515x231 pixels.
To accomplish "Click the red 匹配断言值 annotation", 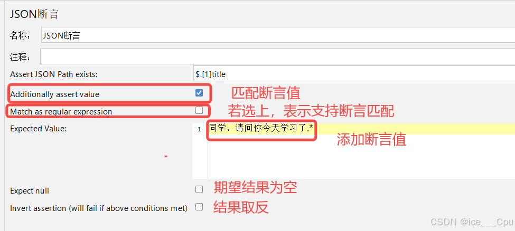I will [266, 93].
